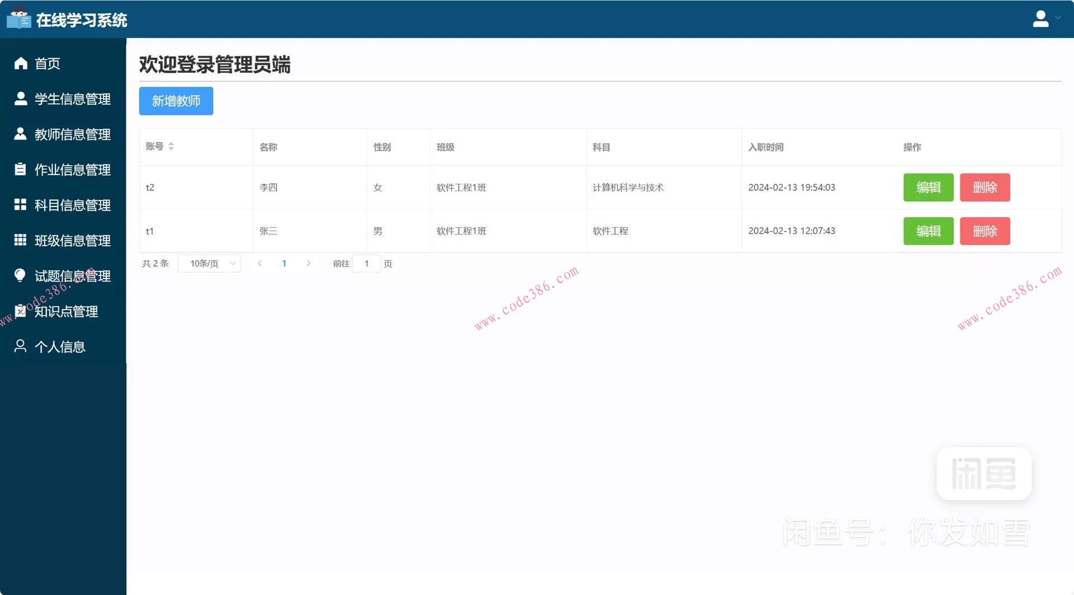Click the 前往 page number input field
Image resolution: width=1074 pixels, height=595 pixels.
click(x=366, y=263)
